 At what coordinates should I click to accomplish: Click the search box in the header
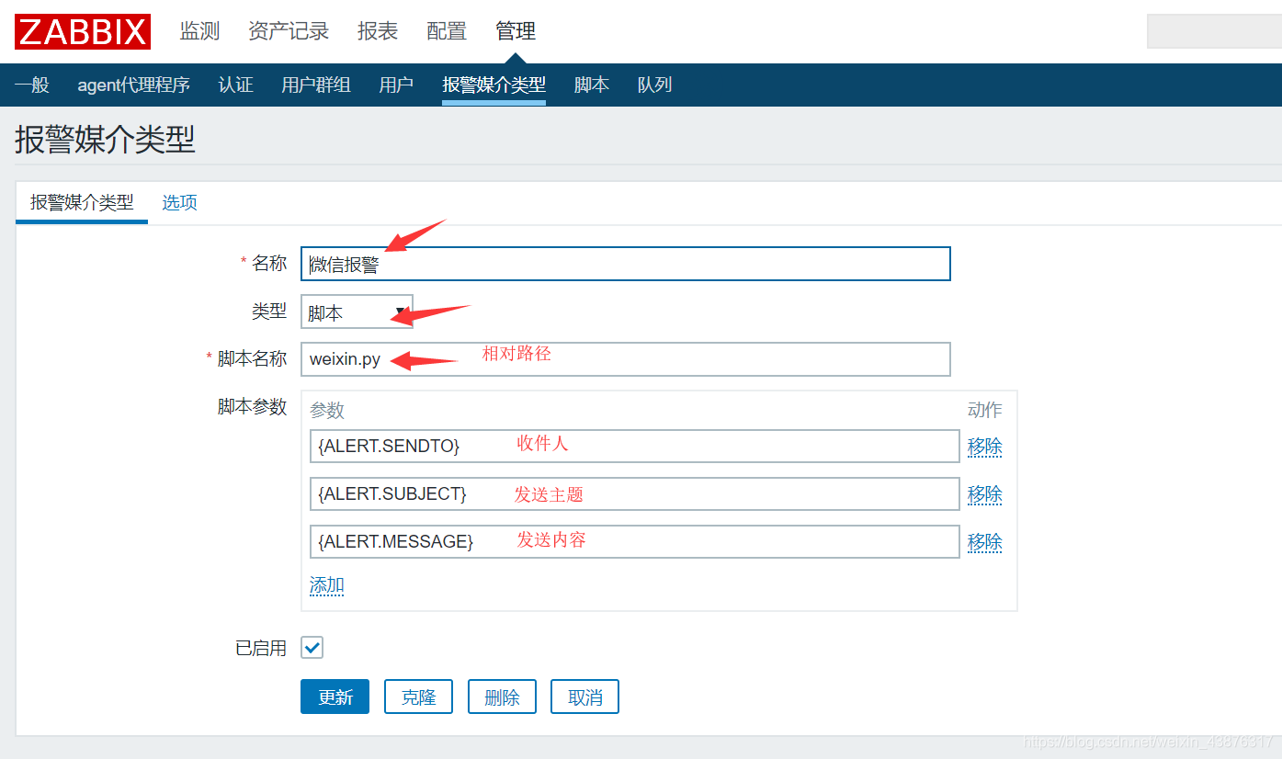[x=1214, y=31]
